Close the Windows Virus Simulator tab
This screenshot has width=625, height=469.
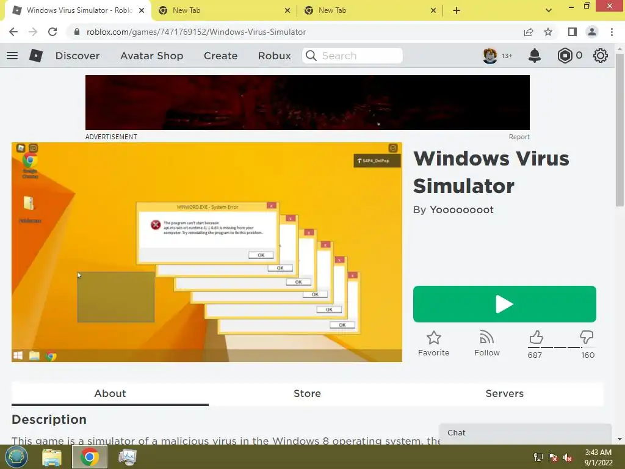[142, 10]
